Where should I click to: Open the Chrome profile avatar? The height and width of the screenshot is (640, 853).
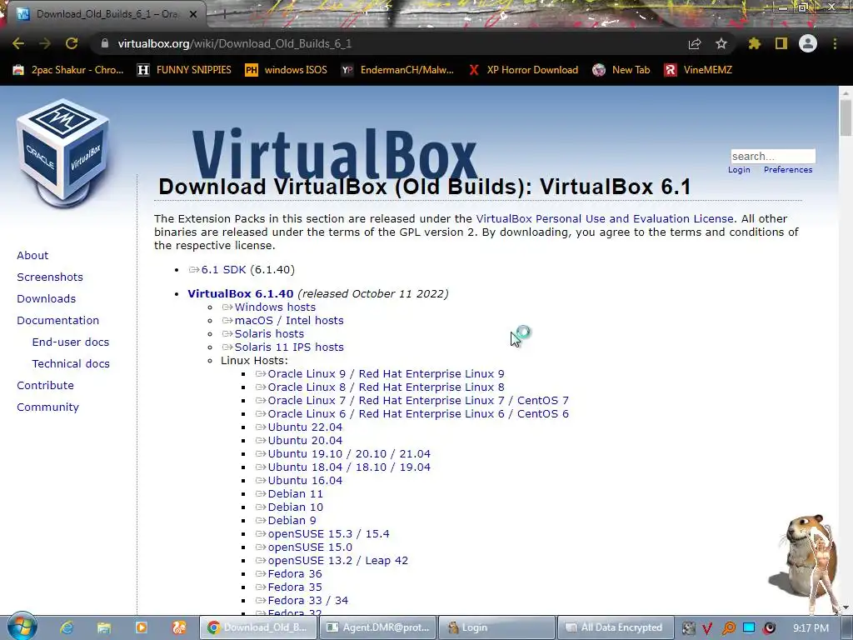tap(808, 43)
